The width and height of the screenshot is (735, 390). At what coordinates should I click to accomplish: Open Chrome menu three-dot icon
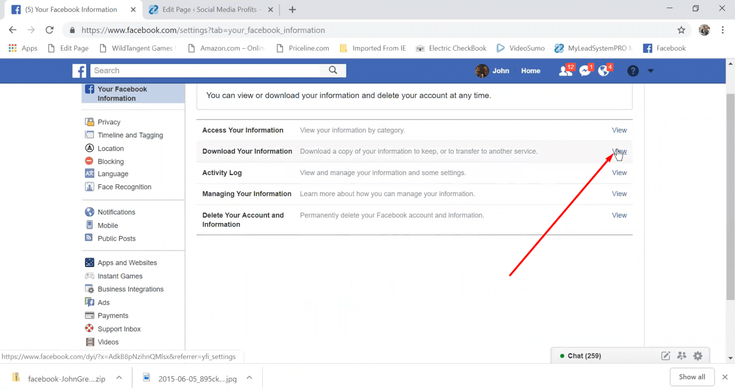tap(723, 30)
